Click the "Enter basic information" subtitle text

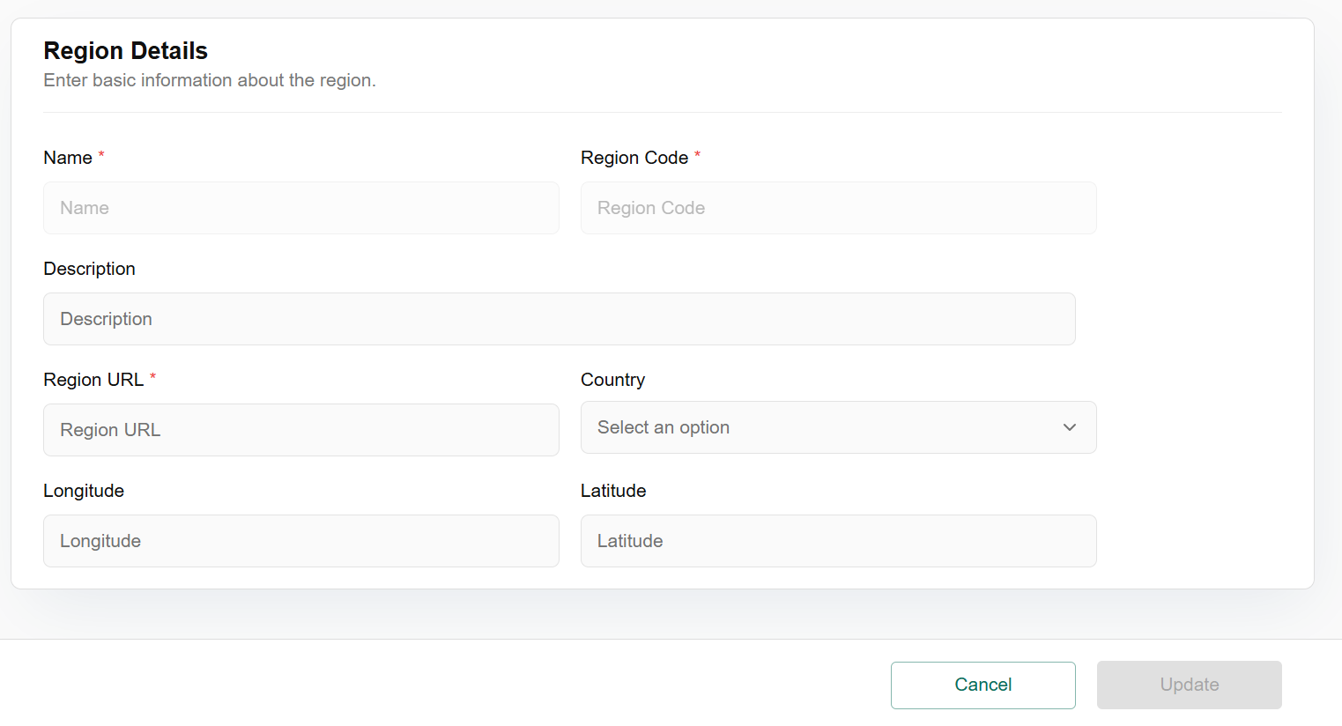(210, 80)
